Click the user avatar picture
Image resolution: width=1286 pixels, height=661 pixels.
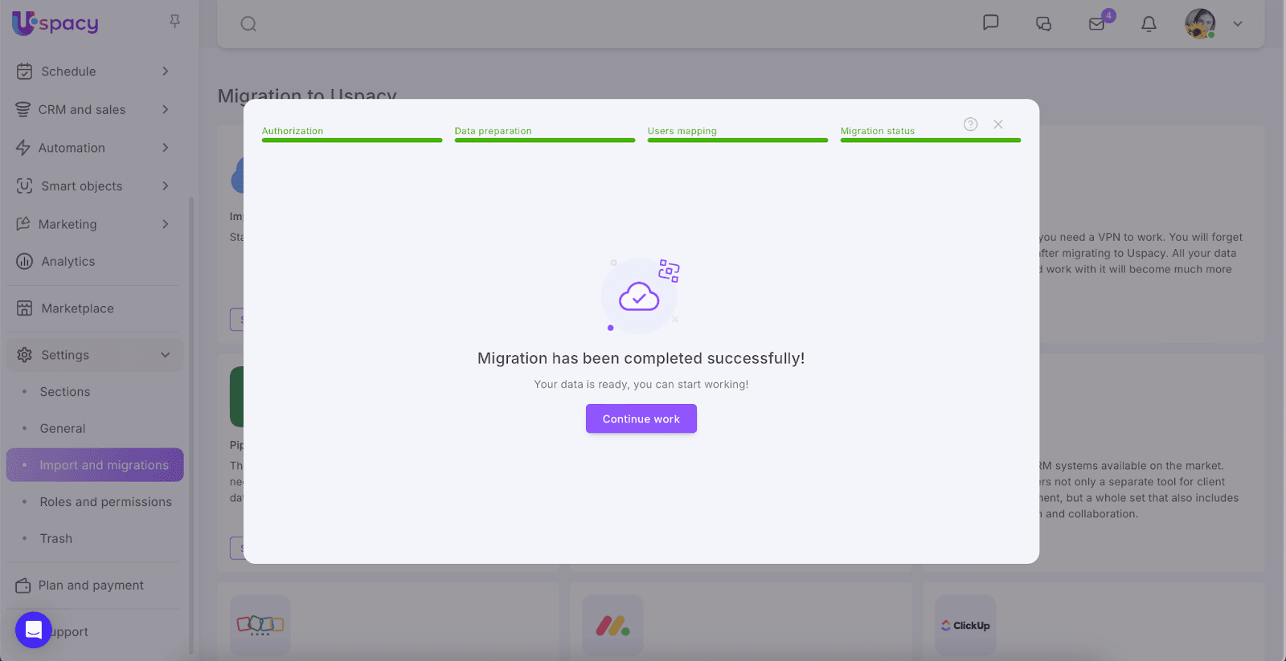tap(1199, 24)
